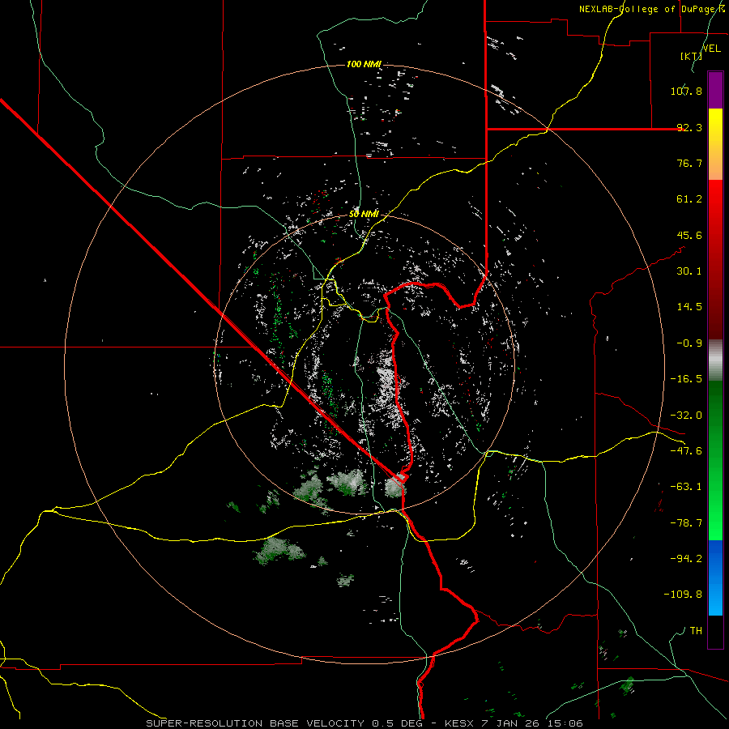The height and width of the screenshot is (729, 729).
Task: Click the purple top segment of color bar
Action: pyautogui.click(x=715, y=91)
